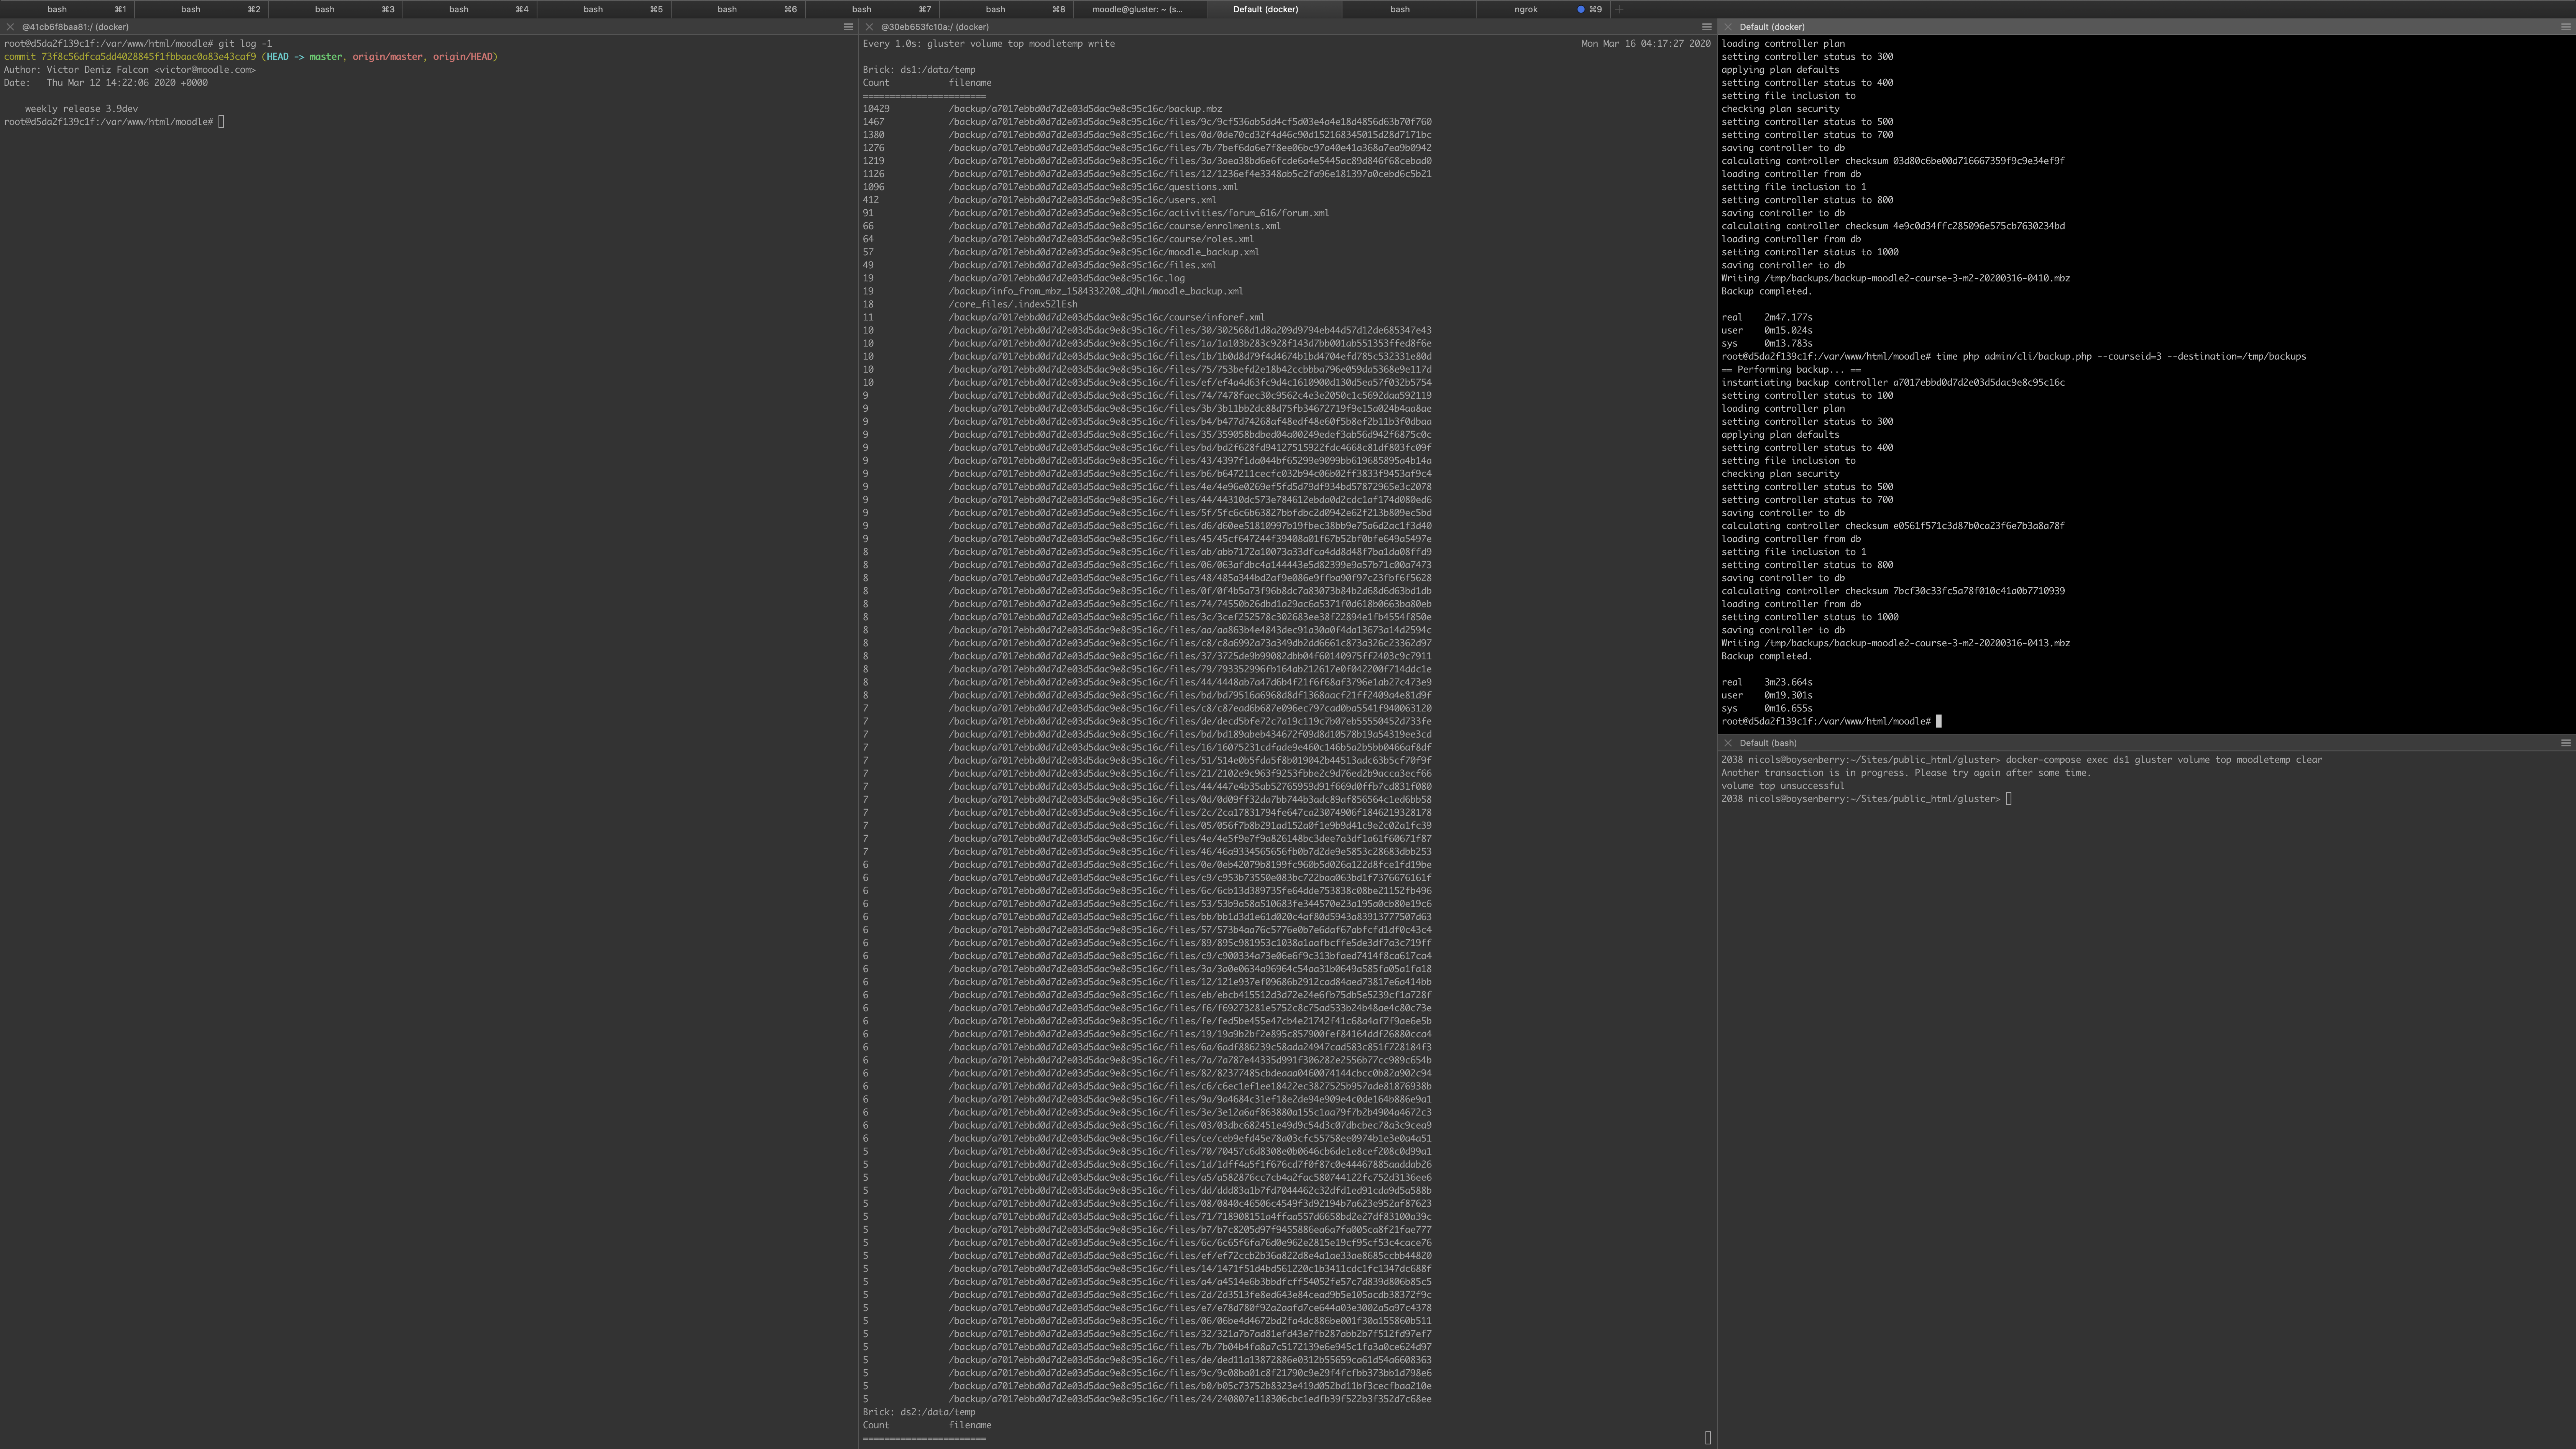Click the checksum e0561f571c3d87b0ca23f6e7b3a8a78f line
This screenshot has width=2576, height=1449.
coord(1892,526)
